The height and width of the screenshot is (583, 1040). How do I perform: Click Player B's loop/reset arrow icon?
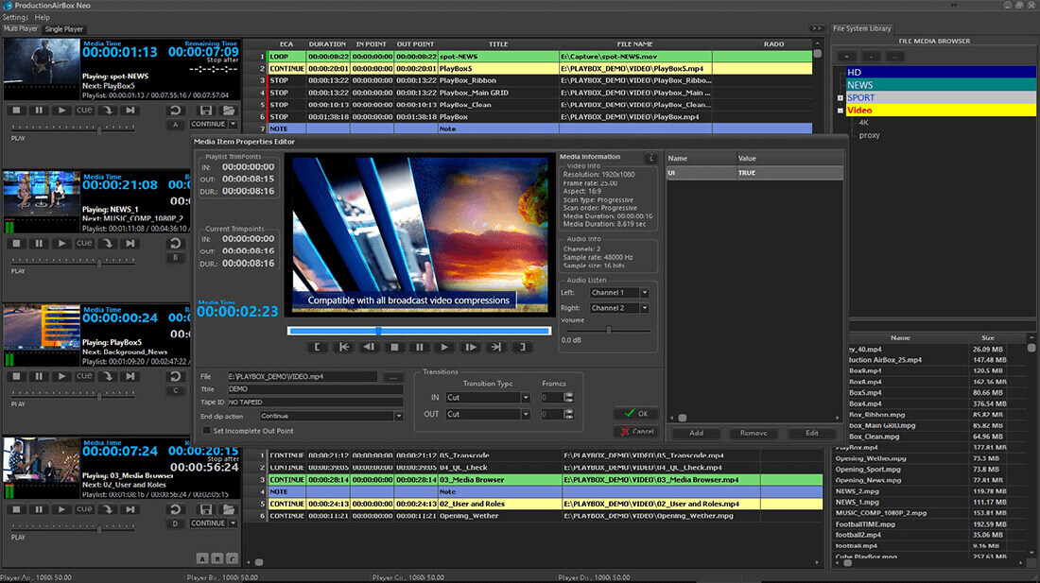[x=175, y=243]
